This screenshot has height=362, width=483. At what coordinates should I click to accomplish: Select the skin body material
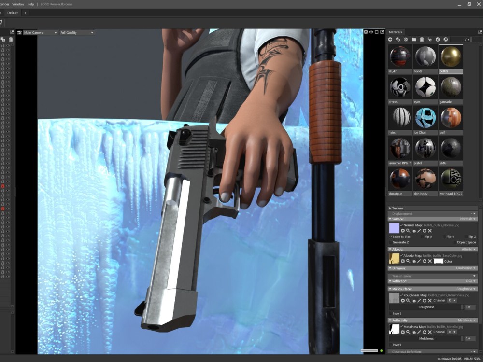(426, 181)
